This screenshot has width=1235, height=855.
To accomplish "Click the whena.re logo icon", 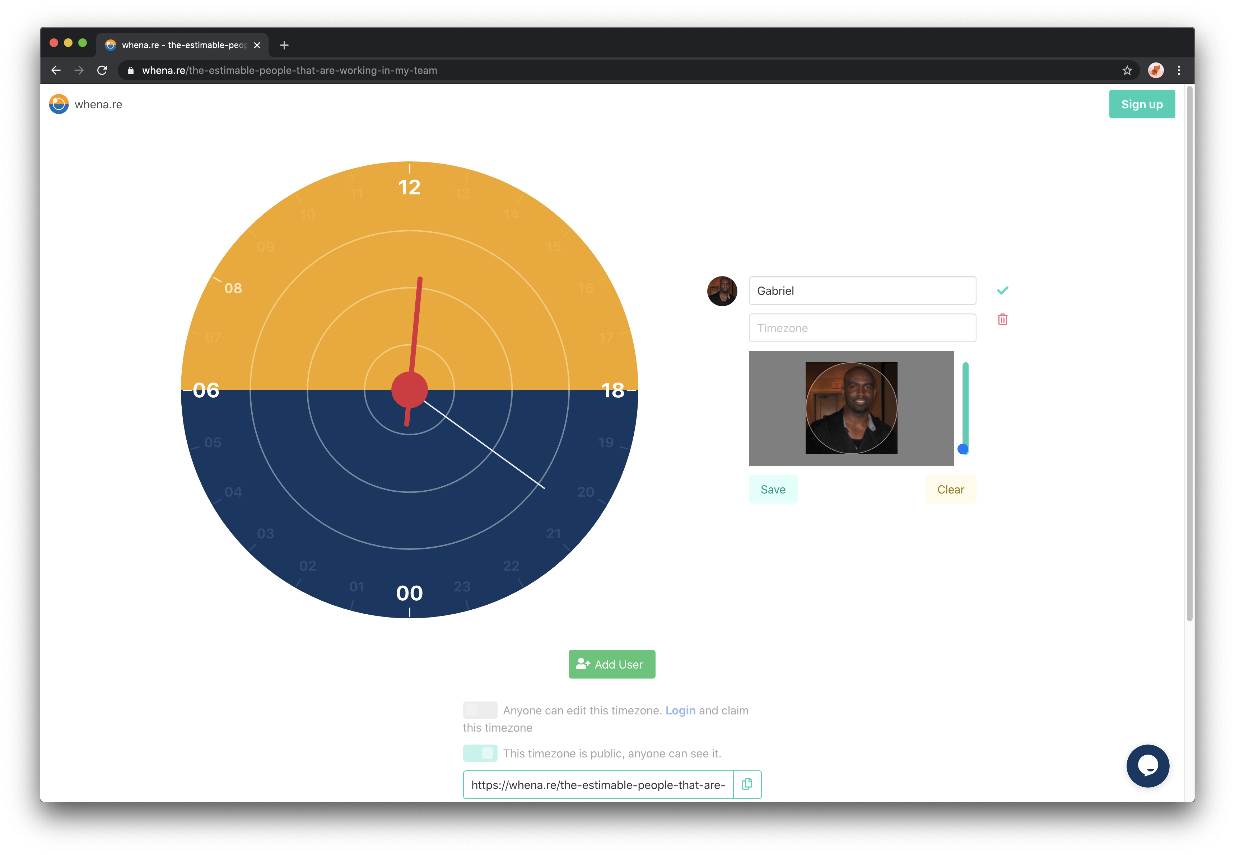I will [59, 104].
